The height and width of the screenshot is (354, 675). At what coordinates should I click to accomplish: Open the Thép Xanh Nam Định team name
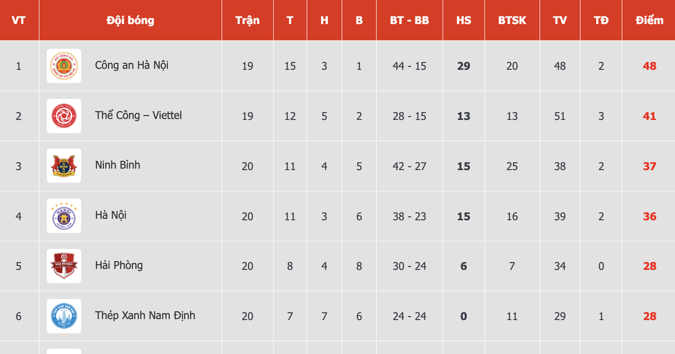(x=145, y=315)
